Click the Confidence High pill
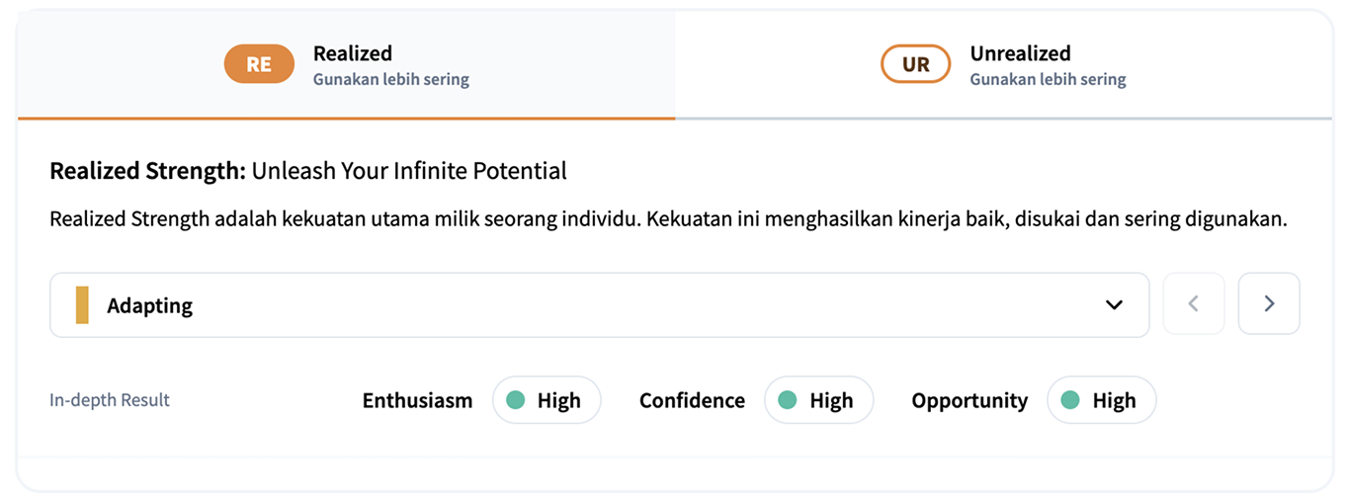 (818, 400)
